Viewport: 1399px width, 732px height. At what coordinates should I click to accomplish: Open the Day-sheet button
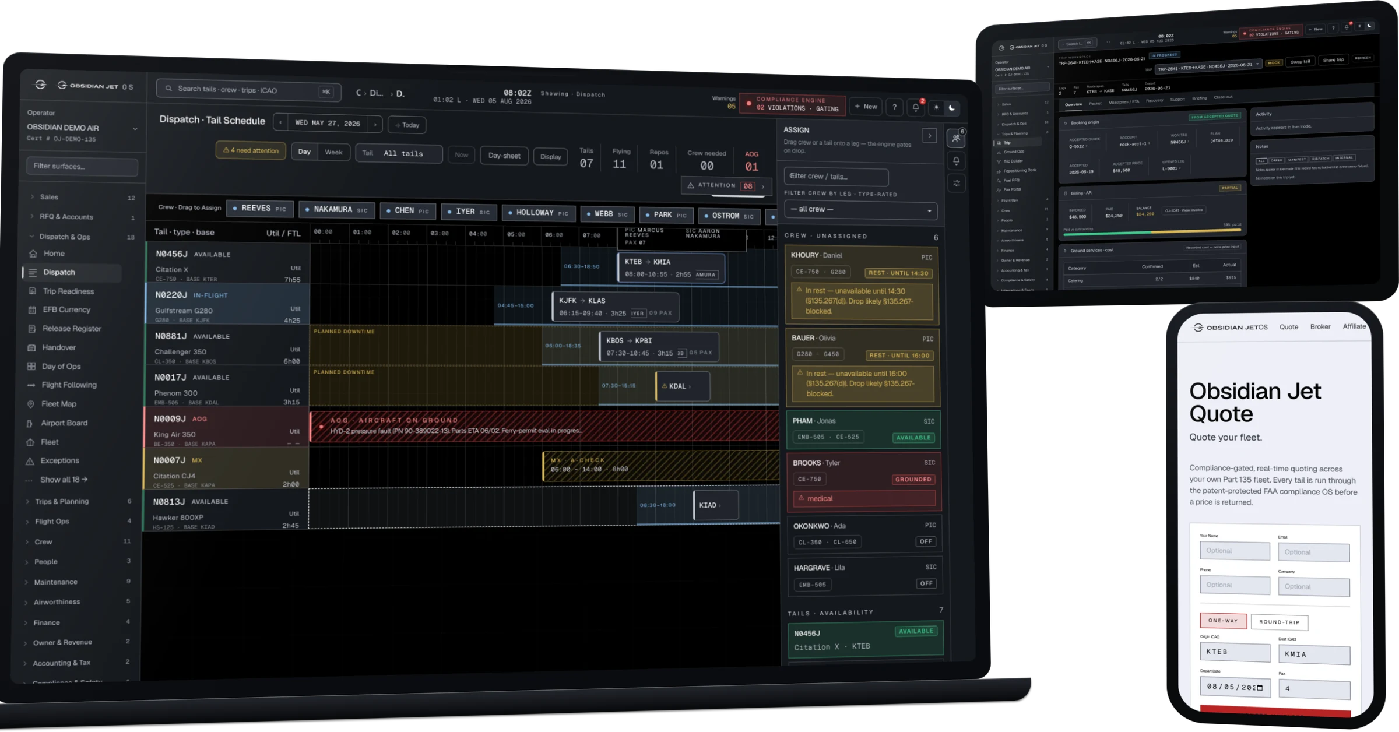pos(504,156)
